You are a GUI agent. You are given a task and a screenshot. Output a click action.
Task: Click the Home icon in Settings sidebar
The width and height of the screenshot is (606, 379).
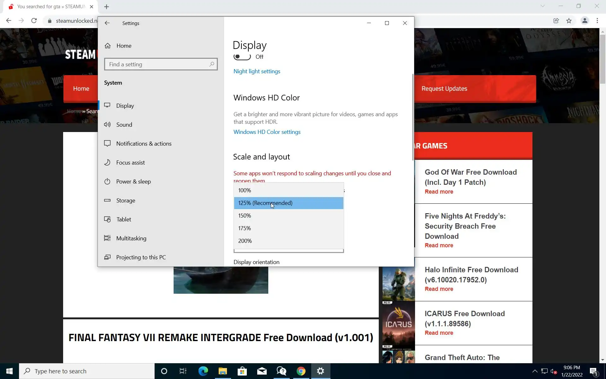point(108,46)
